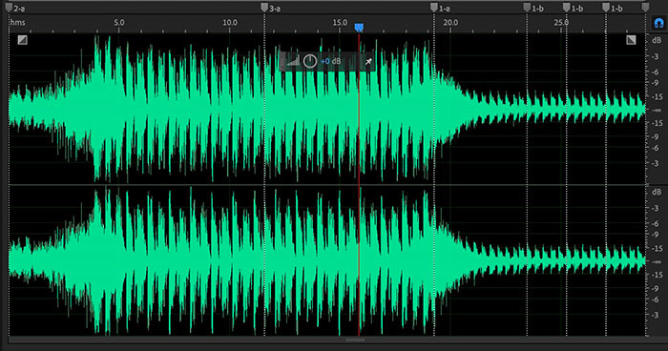Select the 1-a marker flag

tap(433, 8)
